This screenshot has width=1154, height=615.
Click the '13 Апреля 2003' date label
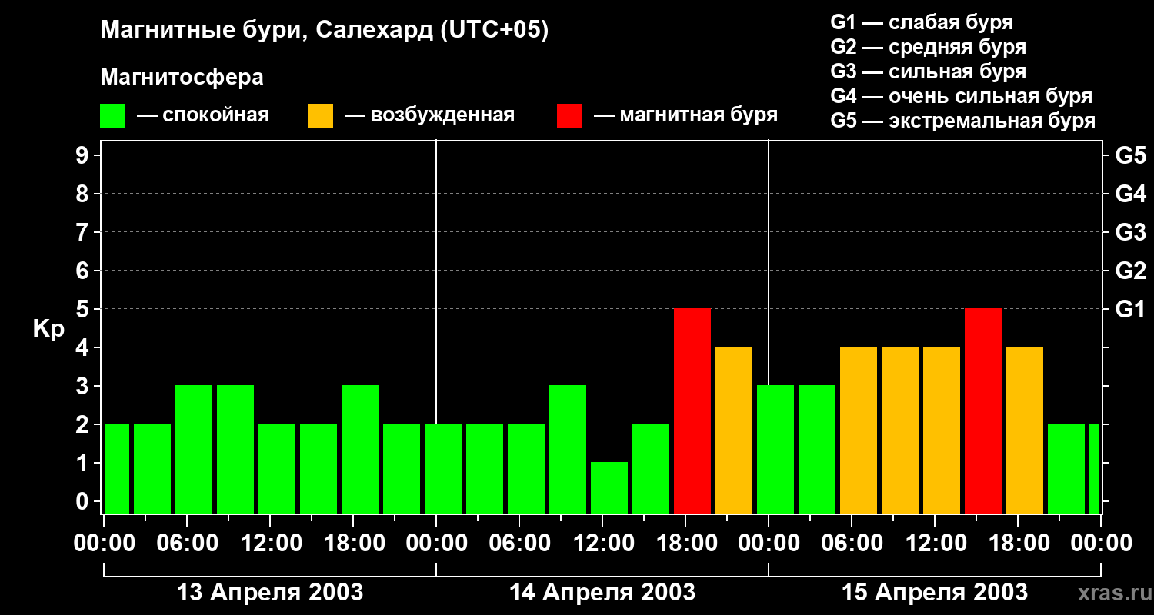coord(270,593)
